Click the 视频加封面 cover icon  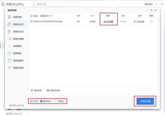point(10,68)
